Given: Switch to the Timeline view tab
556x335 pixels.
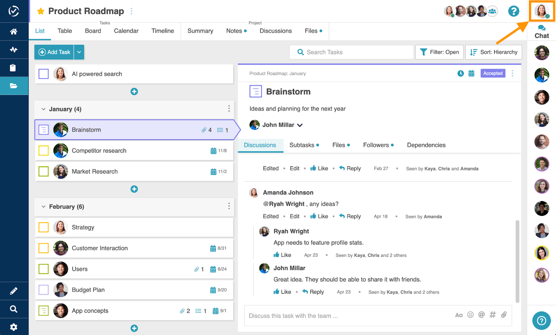Looking at the screenshot, I should click(x=163, y=31).
